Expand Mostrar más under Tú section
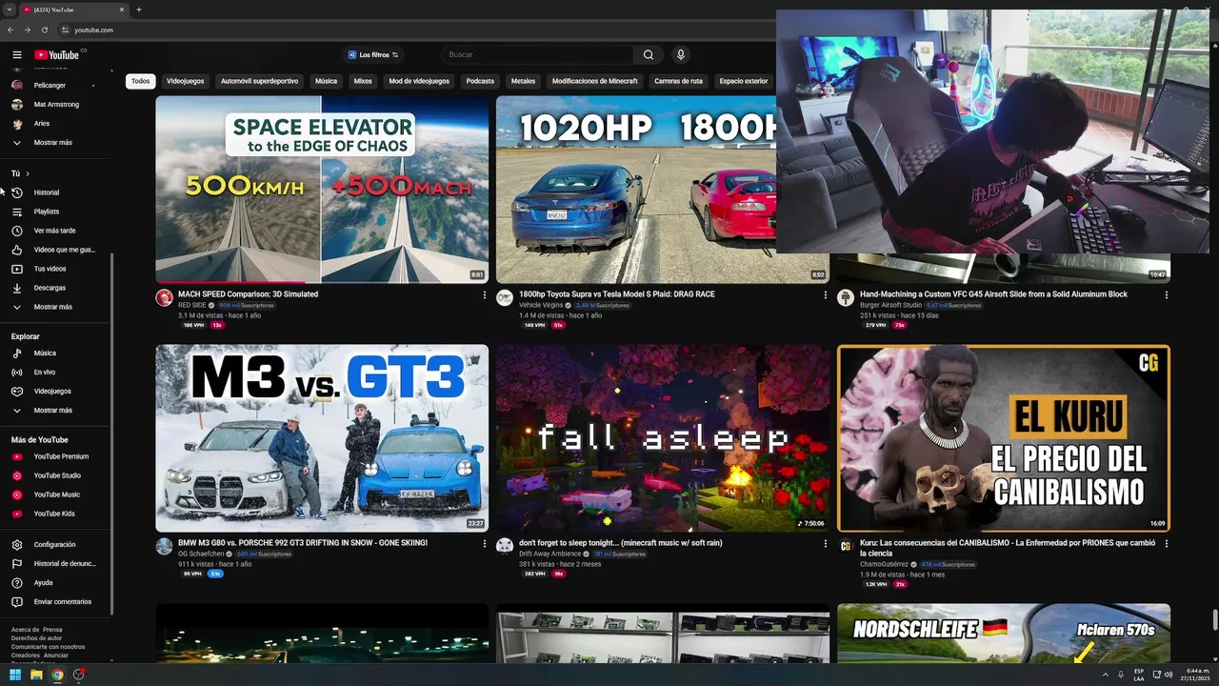Image resolution: width=1219 pixels, height=686 pixels. 53,307
